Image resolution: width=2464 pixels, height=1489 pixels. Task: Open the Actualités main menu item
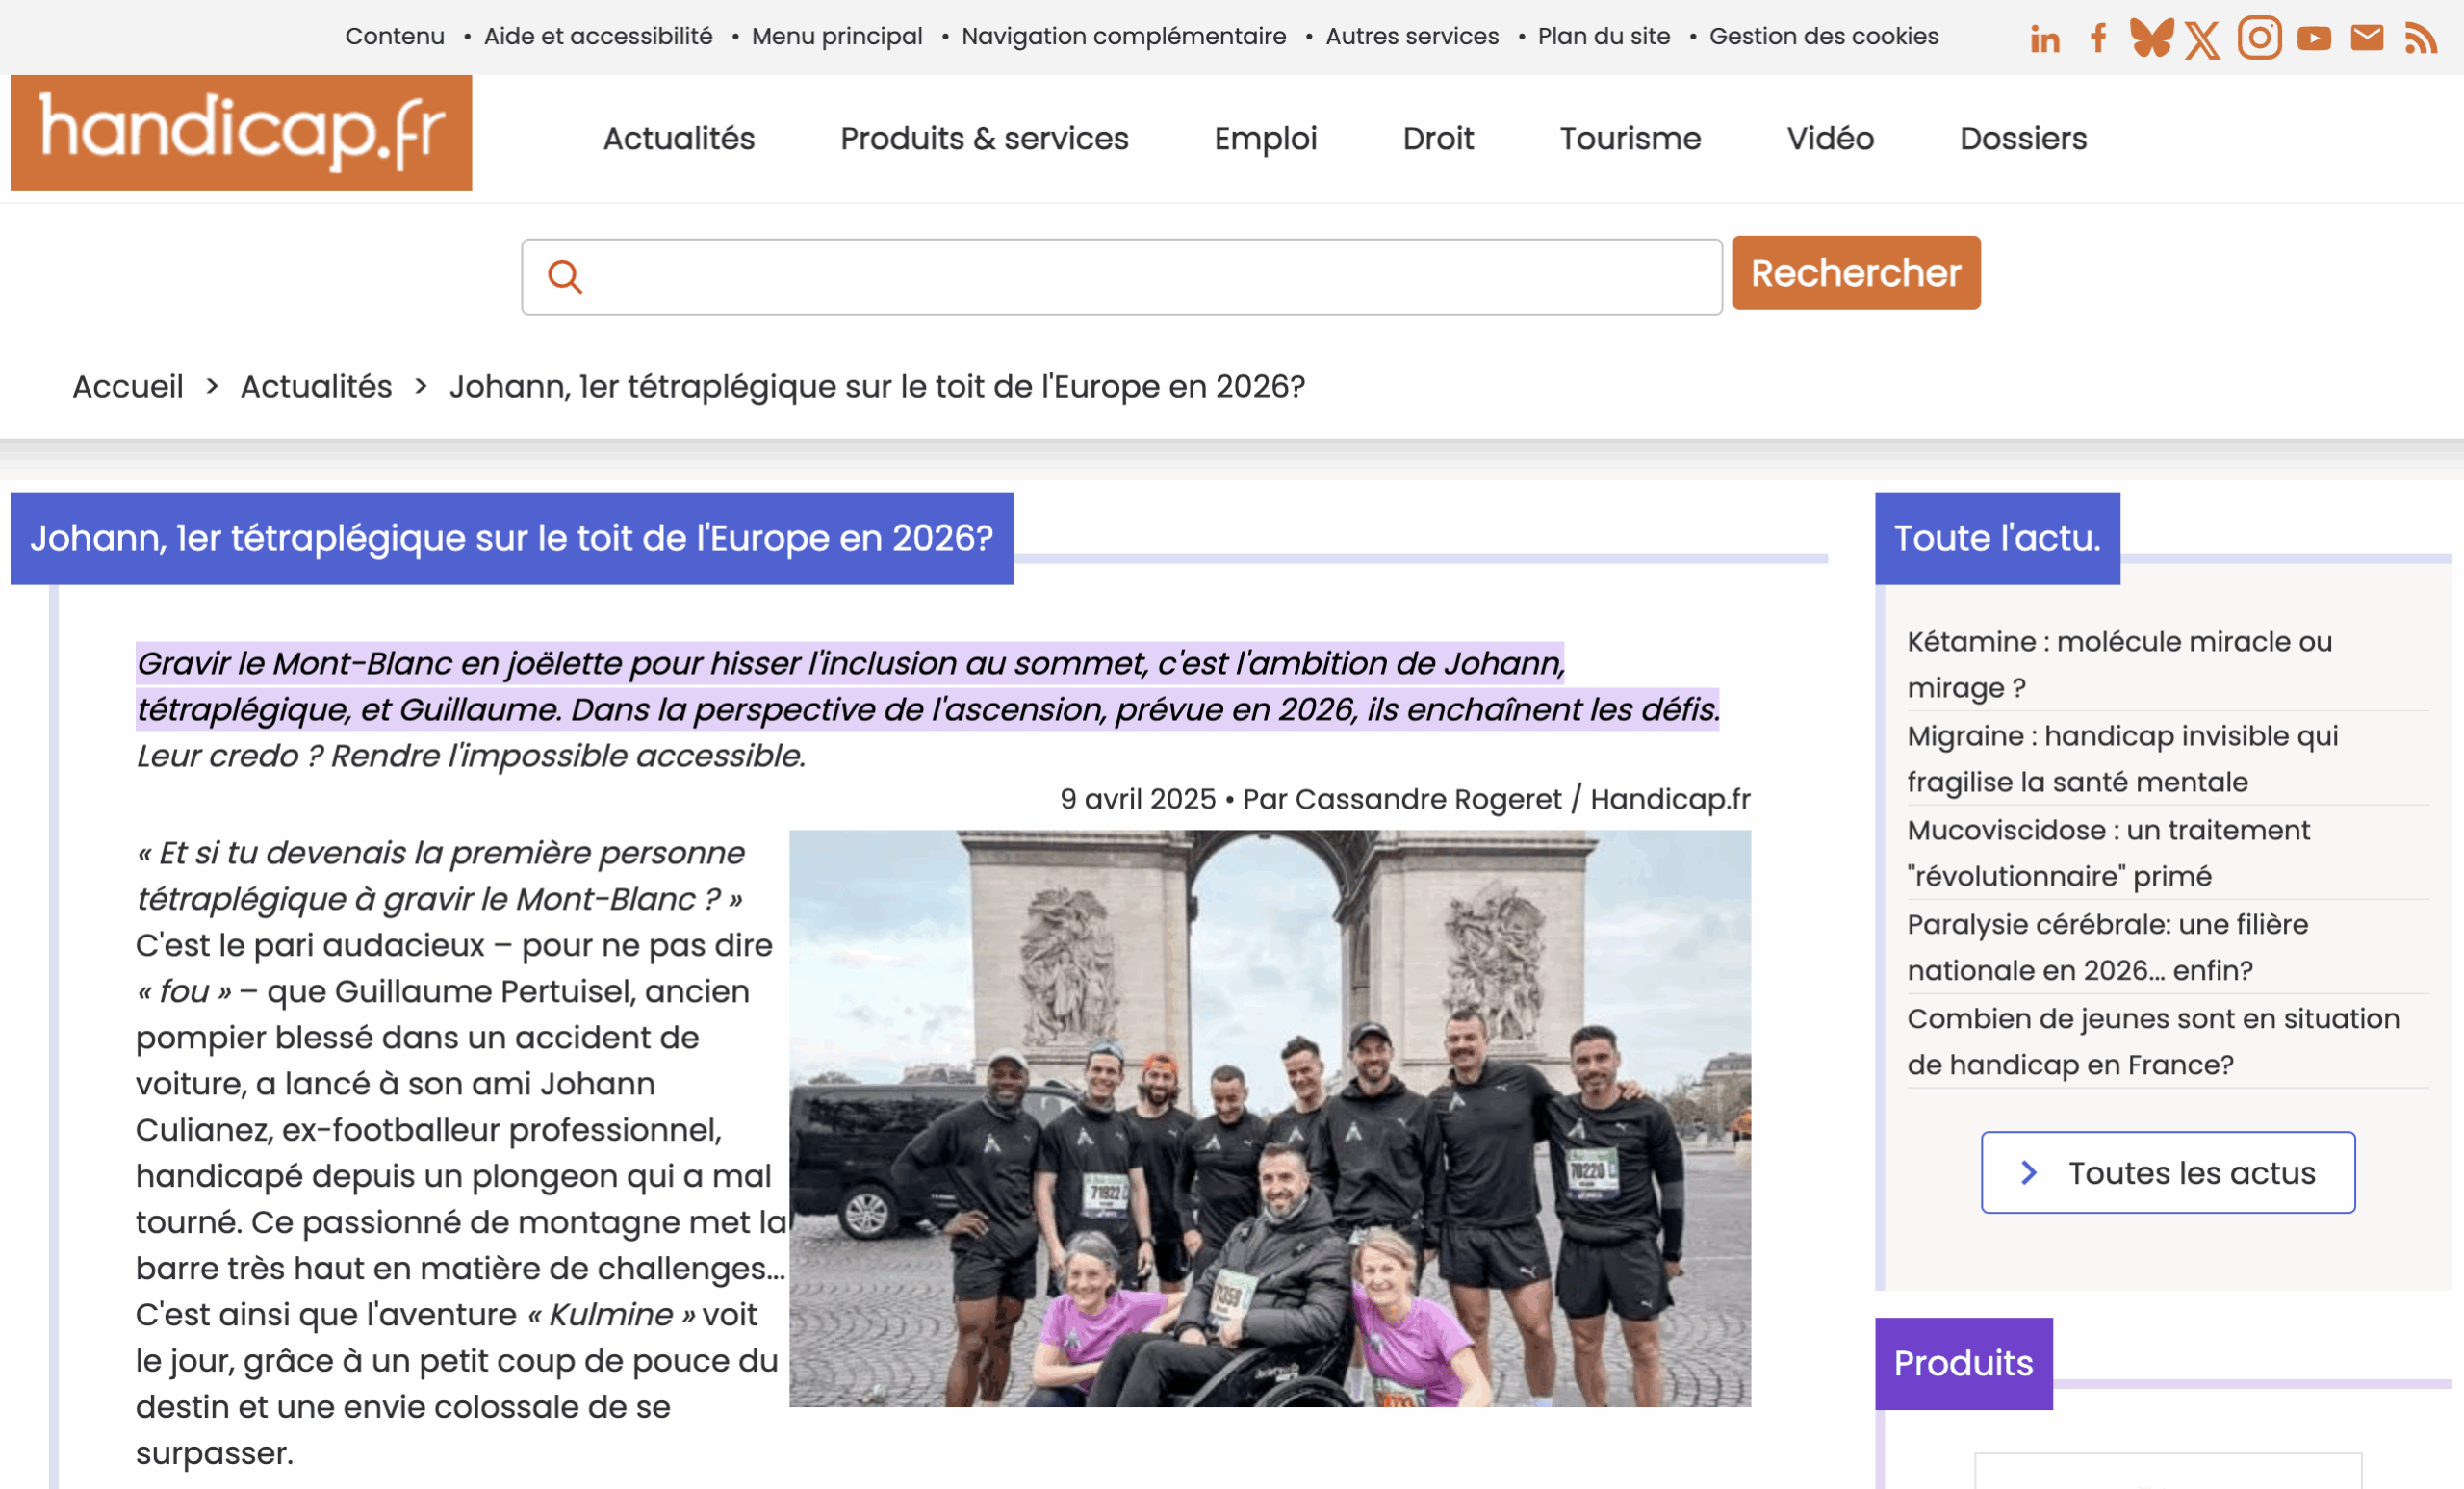678,138
